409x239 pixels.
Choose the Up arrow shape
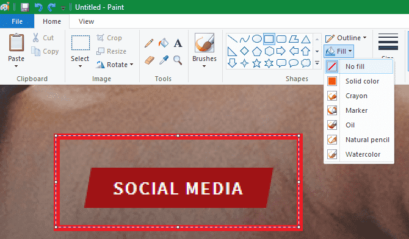click(306, 51)
